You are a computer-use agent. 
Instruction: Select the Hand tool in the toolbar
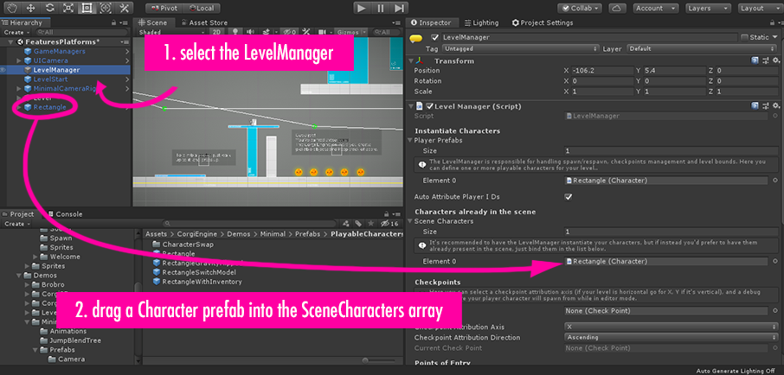[11, 8]
